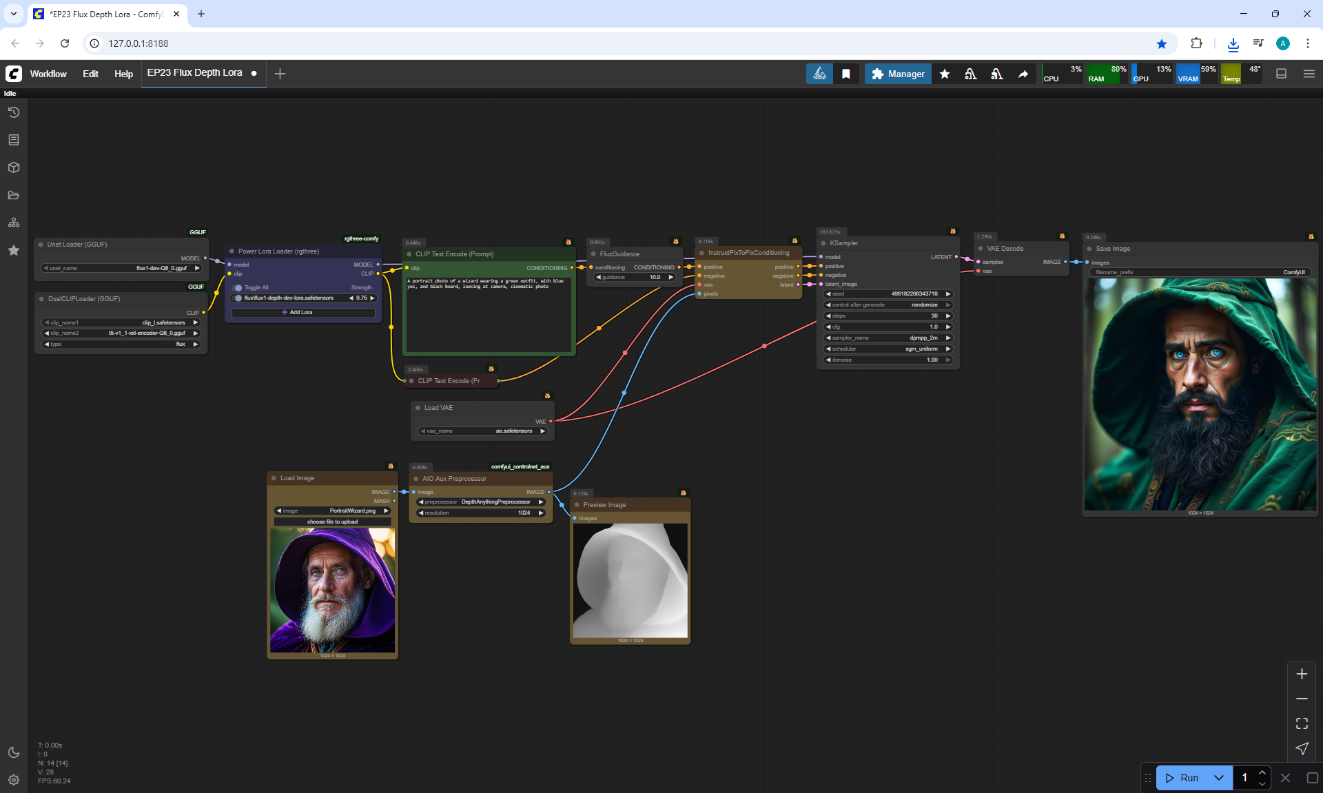The image size is (1323, 793).
Task: Open the sampler_name dpmpp_2m dropdown
Action: point(888,338)
